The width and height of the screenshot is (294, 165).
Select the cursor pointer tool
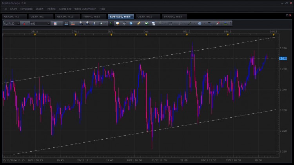[94, 23]
